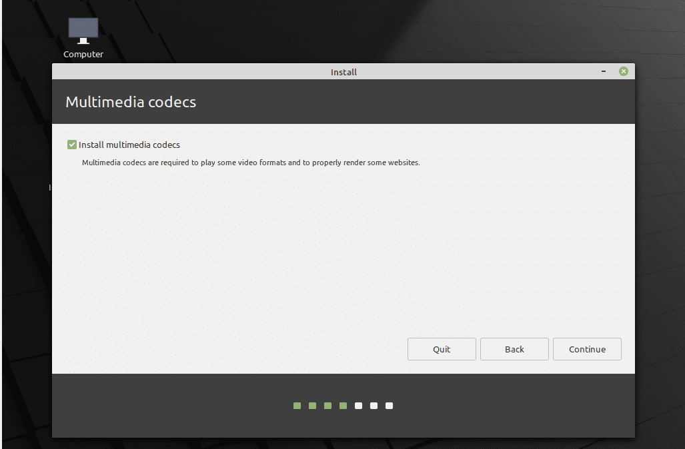Click the last white progress square
This screenshot has width=685, height=449.
pyautogui.click(x=389, y=405)
